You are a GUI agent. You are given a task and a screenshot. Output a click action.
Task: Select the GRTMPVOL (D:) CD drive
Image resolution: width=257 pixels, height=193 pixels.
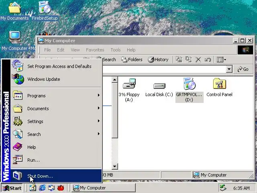(189, 90)
